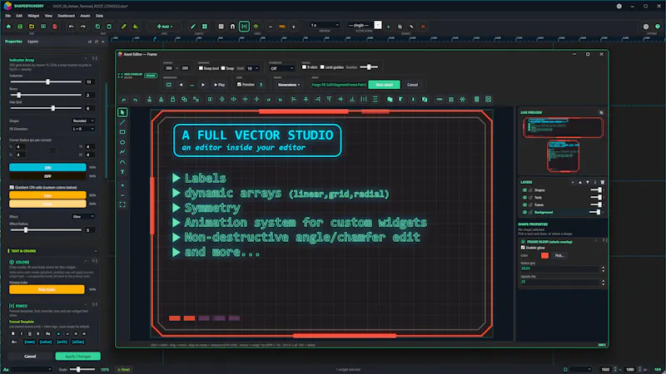The width and height of the screenshot is (666, 374).
Task: Open the Grid size dropdown
Action: [x=253, y=68]
